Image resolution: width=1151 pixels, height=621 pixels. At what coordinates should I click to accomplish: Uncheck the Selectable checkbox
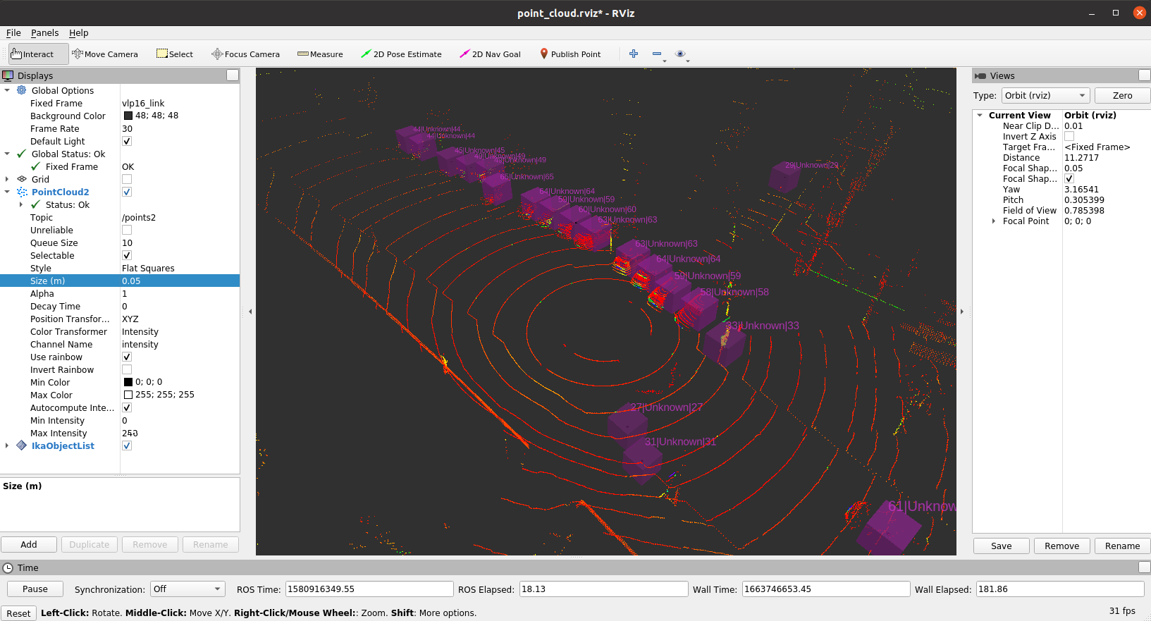[x=127, y=255]
